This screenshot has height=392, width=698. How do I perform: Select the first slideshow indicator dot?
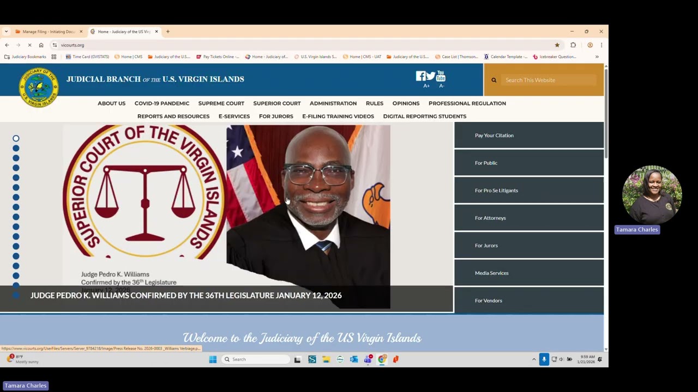[x=16, y=138]
